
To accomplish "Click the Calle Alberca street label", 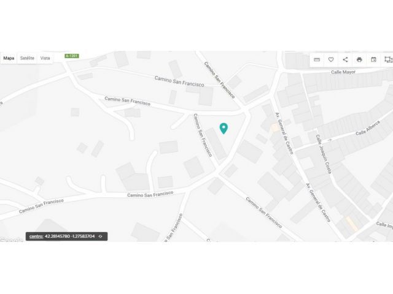I will point(368,128).
